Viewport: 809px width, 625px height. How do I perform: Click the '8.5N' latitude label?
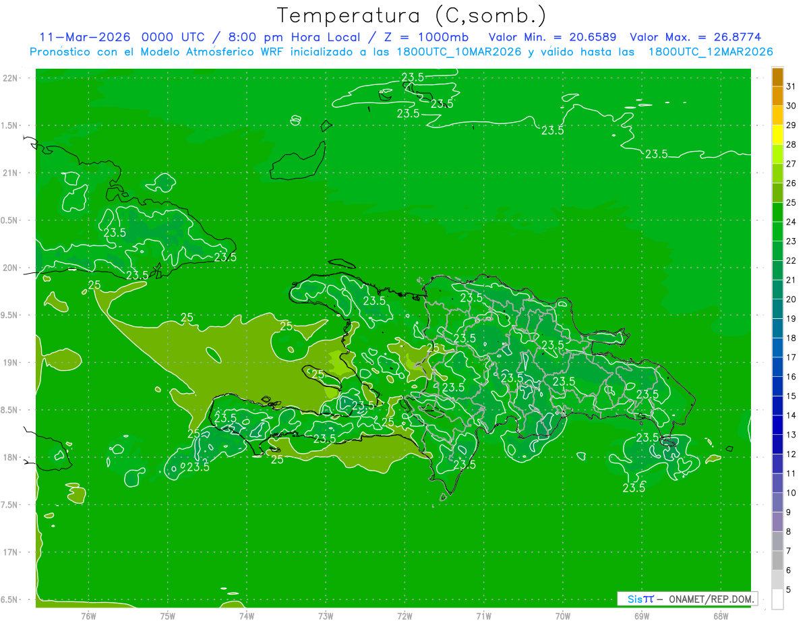tap(10, 411)
